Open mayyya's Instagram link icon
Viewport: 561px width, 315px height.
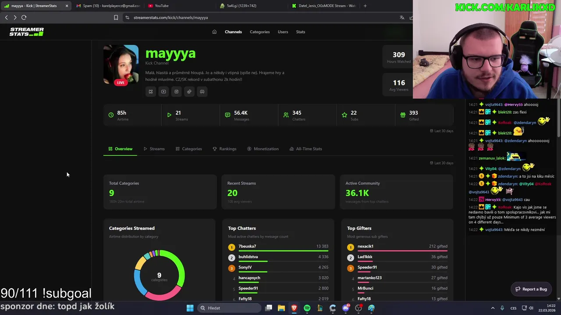176,91
